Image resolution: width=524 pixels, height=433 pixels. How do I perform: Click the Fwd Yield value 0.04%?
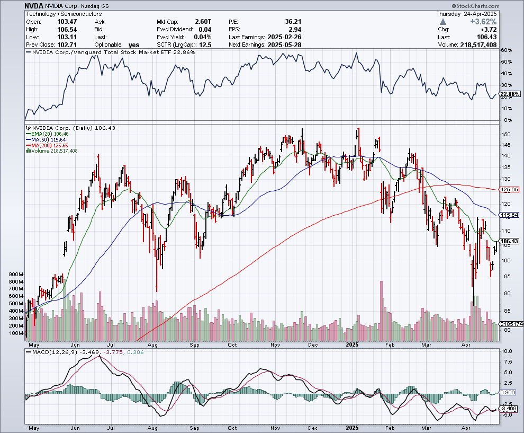pos(203,37)
